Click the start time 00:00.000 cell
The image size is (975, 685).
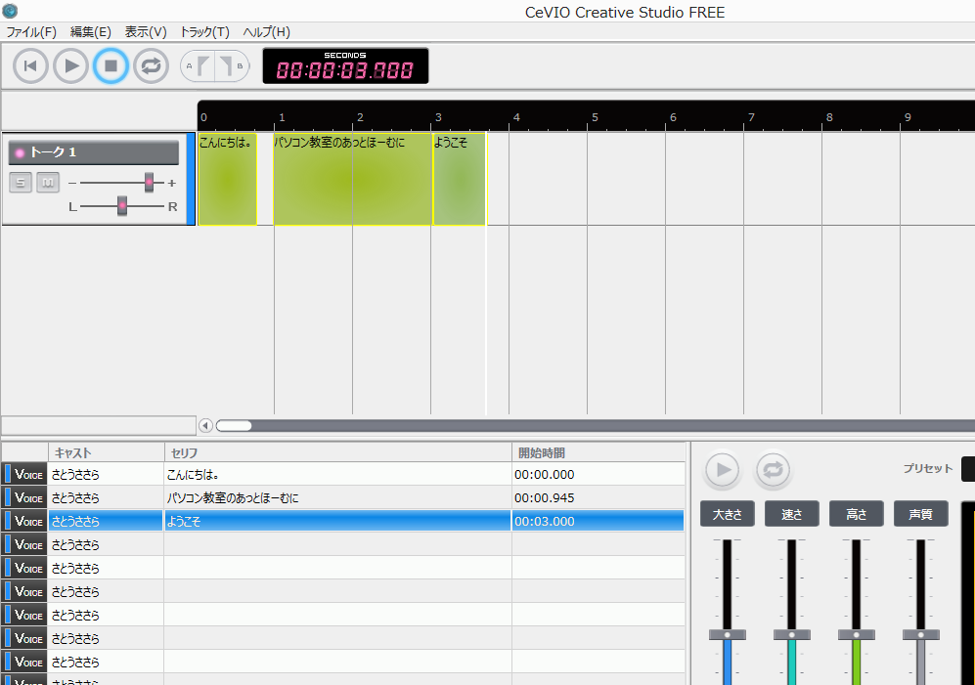[598, 474]
